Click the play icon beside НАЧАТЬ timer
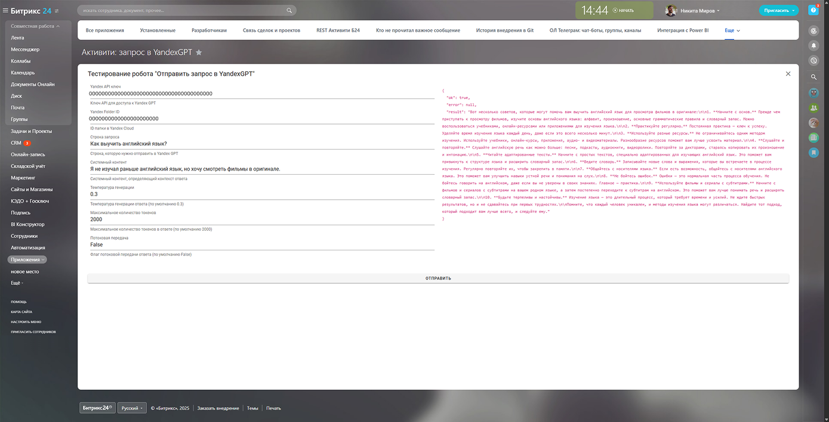The image size is (829, 422). 615,11
